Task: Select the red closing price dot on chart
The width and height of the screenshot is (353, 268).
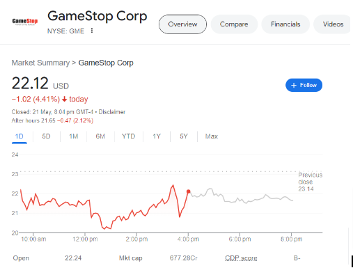Action: click(189, 191)
